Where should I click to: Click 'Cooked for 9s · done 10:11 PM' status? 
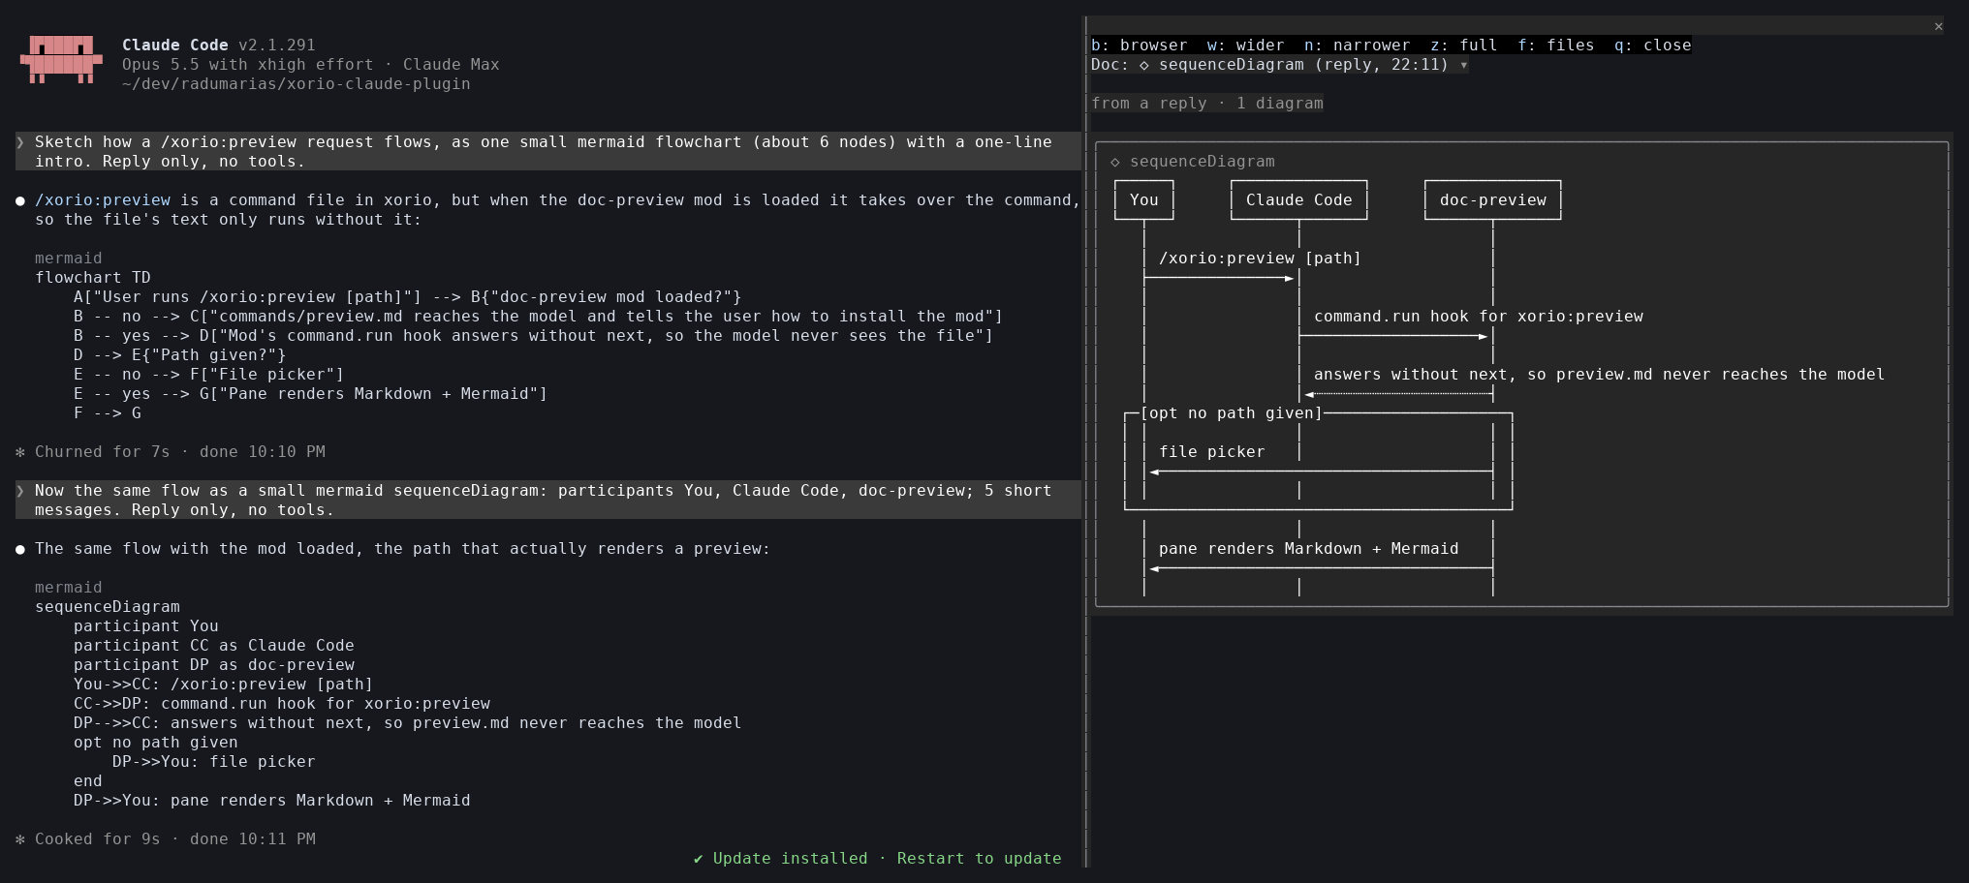pos(175,839)
